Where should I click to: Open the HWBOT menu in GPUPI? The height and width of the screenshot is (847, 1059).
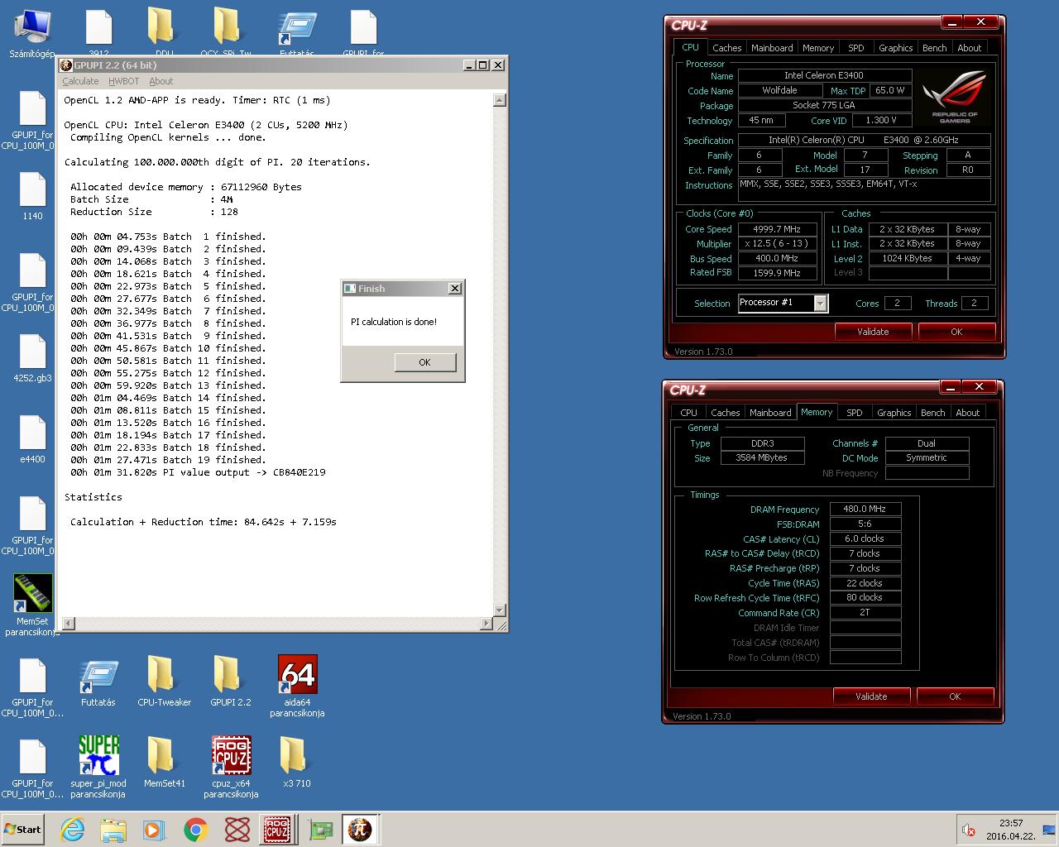click(124, 81)
